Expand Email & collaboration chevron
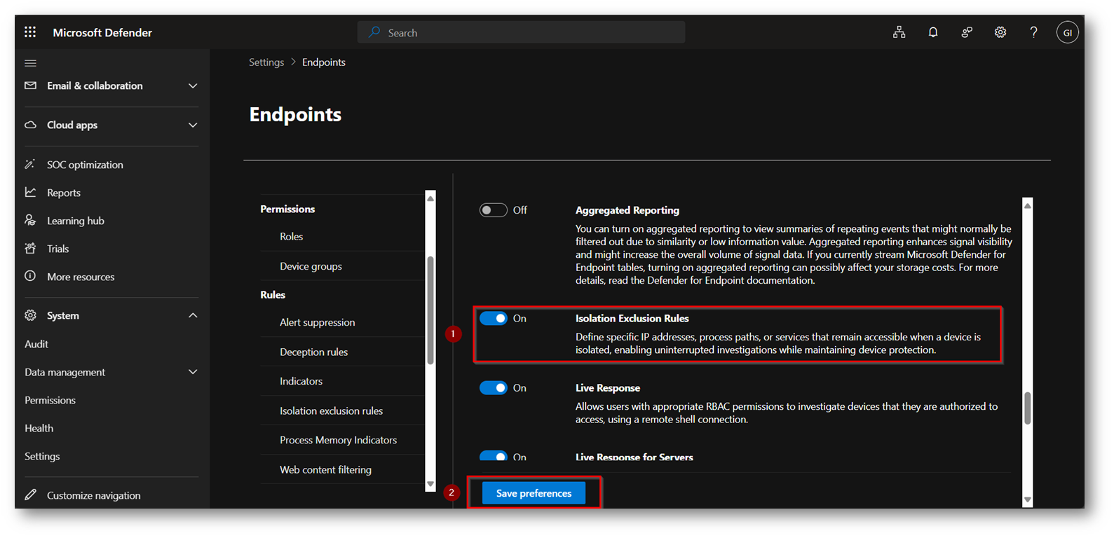 [193, 85]
